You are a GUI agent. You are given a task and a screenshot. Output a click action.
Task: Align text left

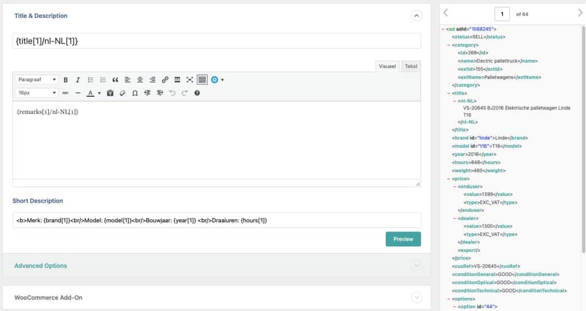128,80
